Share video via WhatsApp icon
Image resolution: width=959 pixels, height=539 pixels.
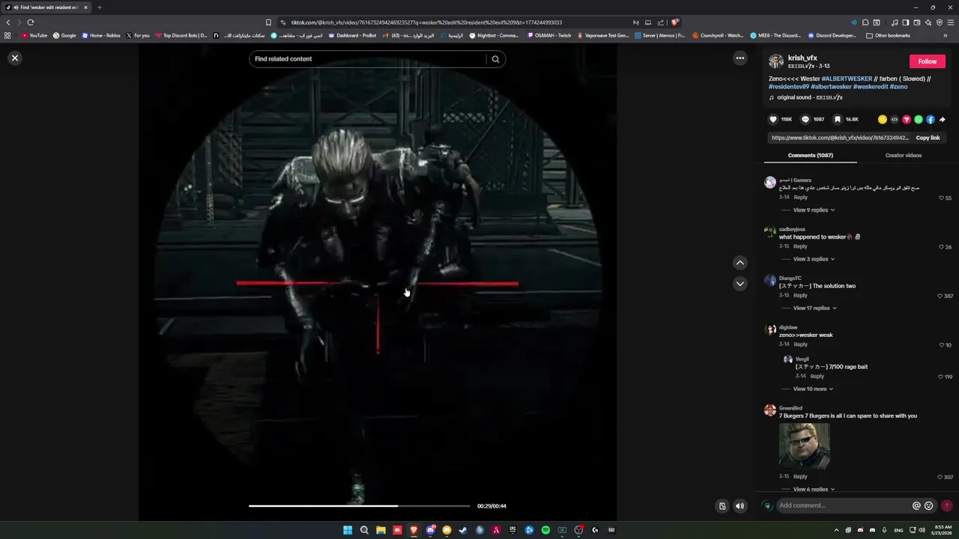click(919, 119)
